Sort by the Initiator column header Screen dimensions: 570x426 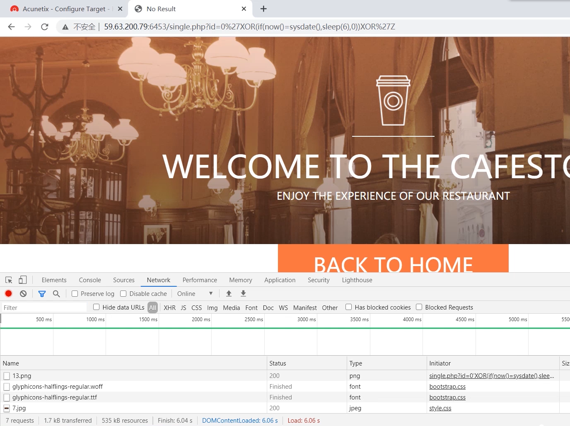493,363
